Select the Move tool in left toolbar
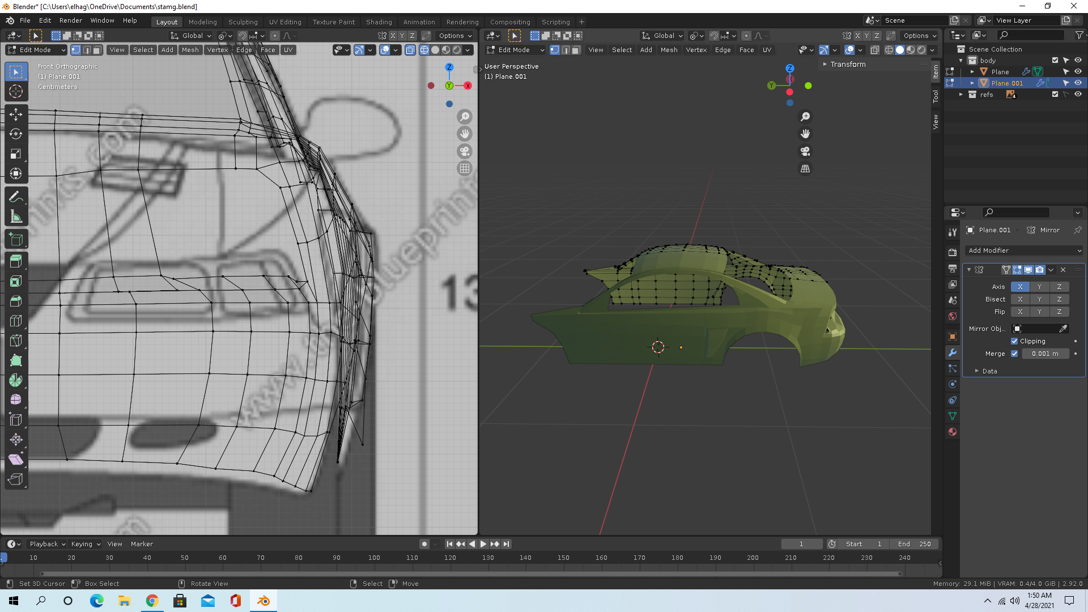 point(16,114)
